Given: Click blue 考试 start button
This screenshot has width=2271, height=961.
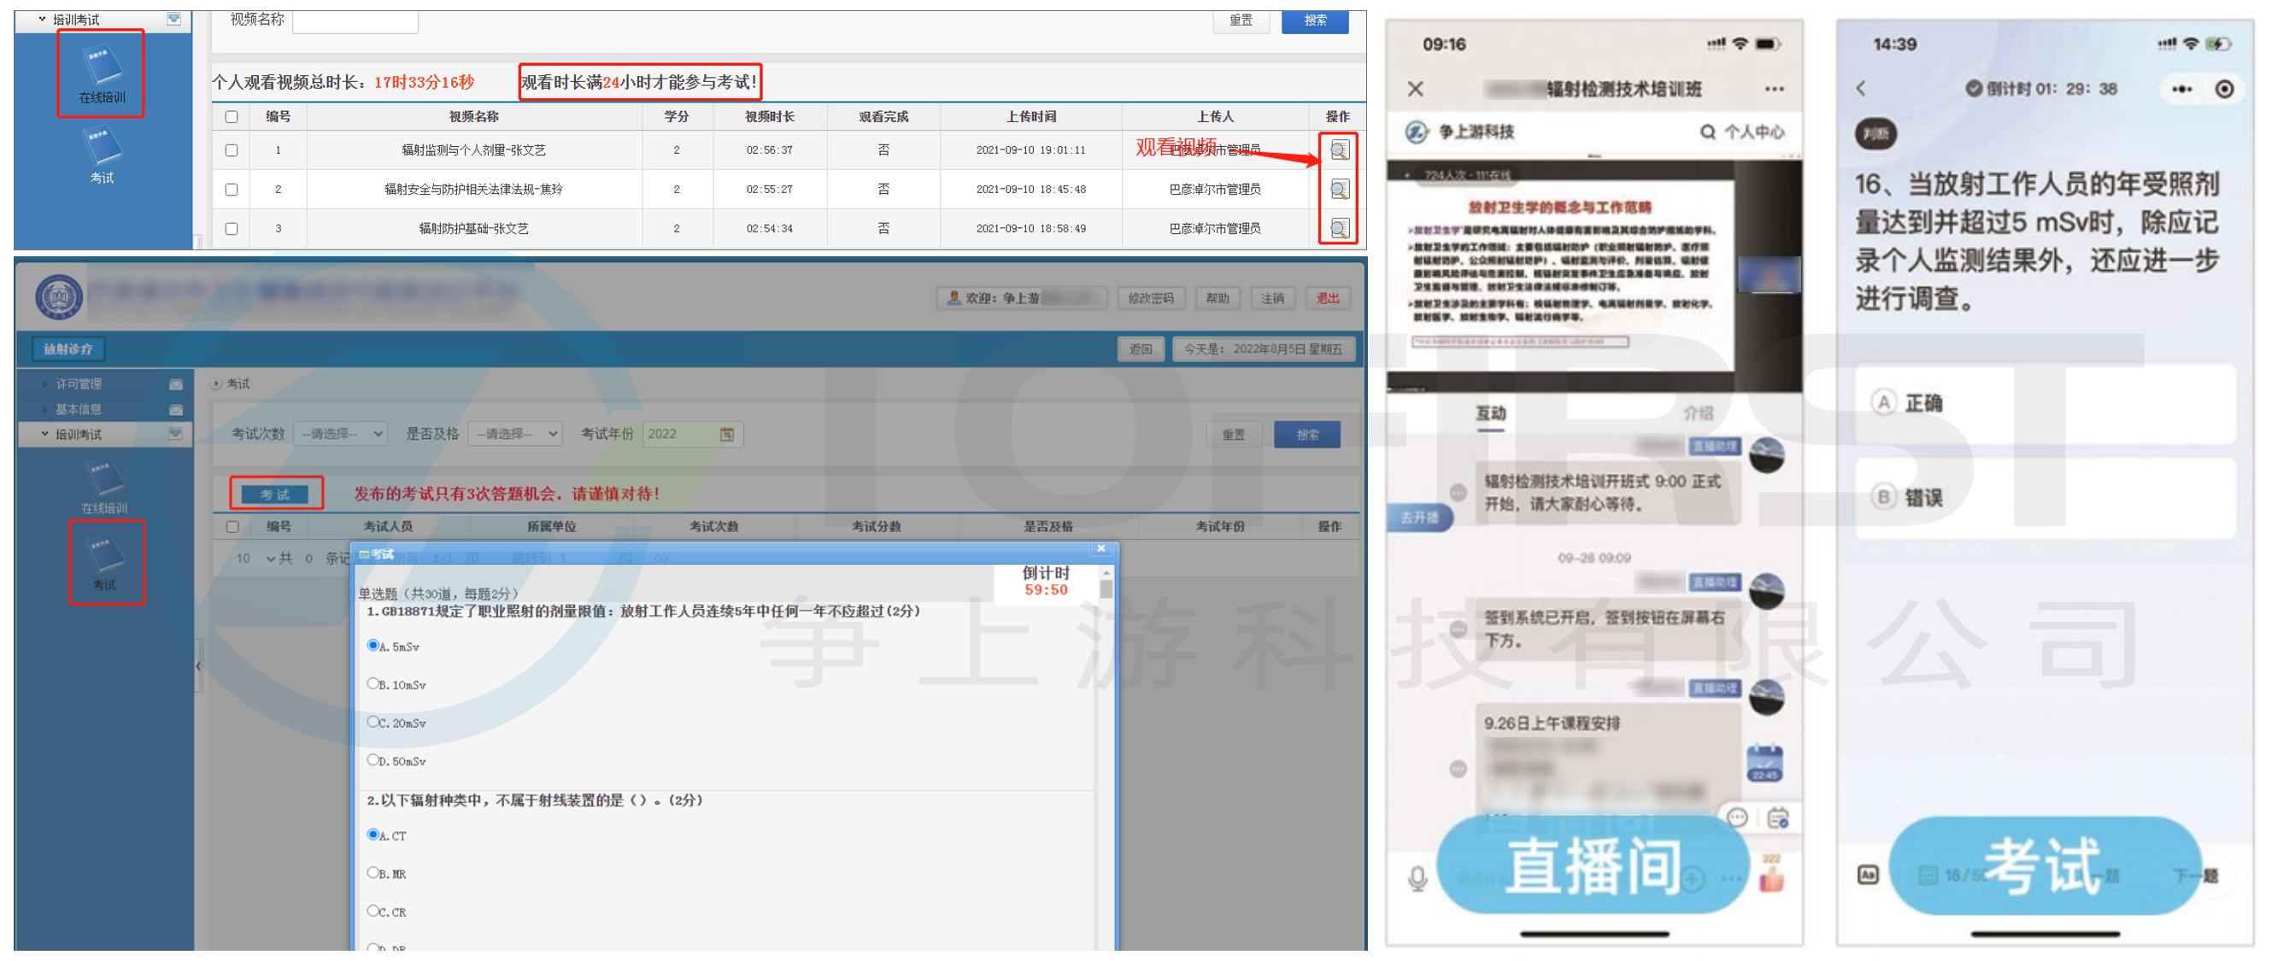Looking at the screenshot, I should coord(275,495).
